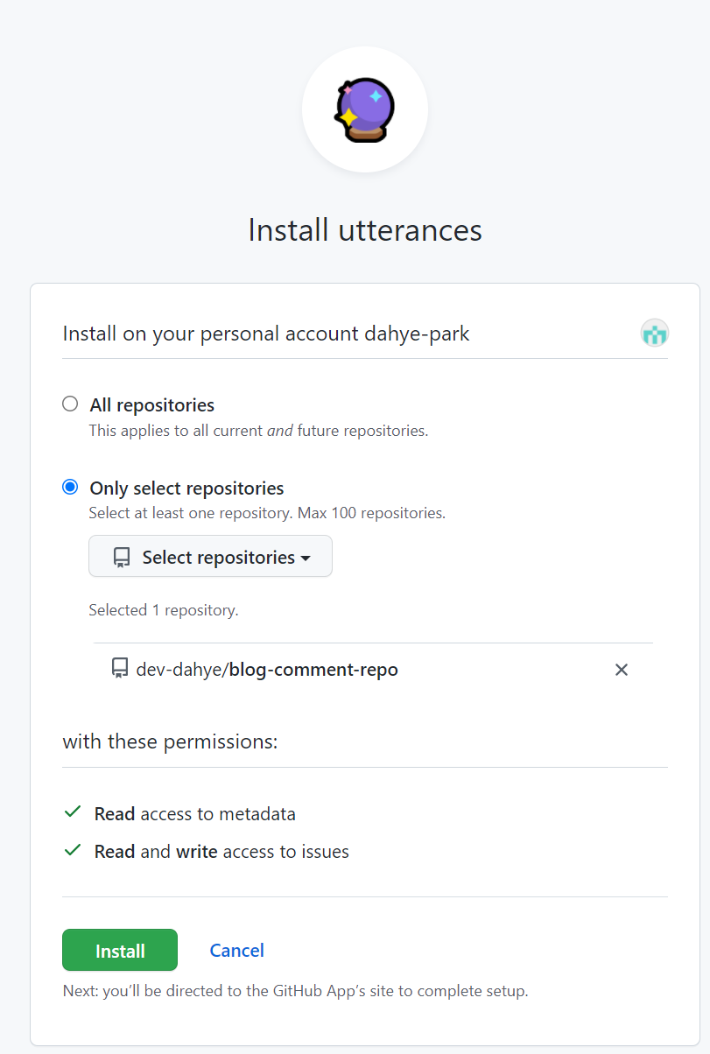Click the 'with these permissions:' heading
The height and width of the screenshot is (1054, 710).
point(170,741)
